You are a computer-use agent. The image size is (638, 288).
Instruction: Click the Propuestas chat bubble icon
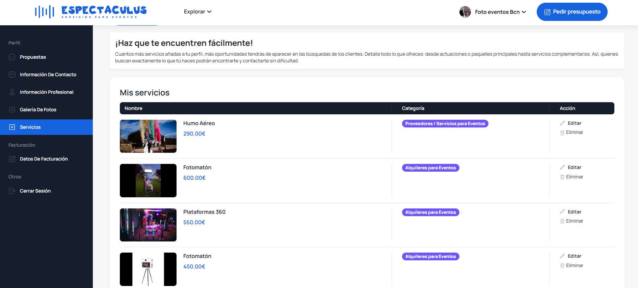pyautogui.click(x=12, y=57)
